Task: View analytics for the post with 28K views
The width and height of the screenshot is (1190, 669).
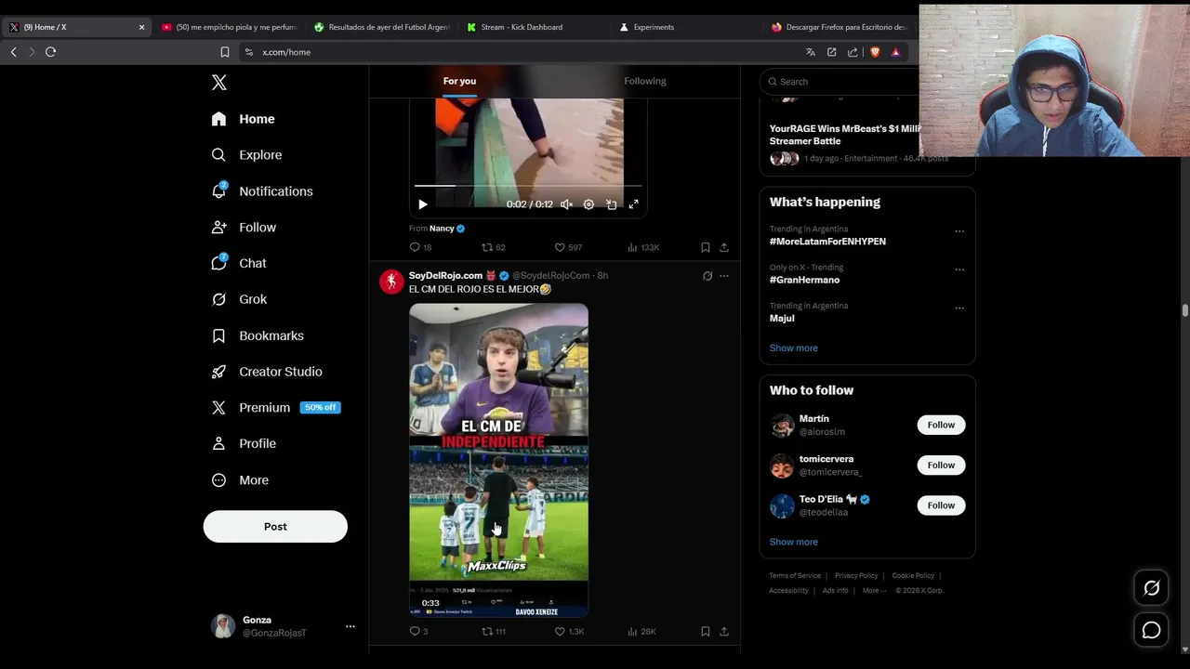Action: click(641, 632)
